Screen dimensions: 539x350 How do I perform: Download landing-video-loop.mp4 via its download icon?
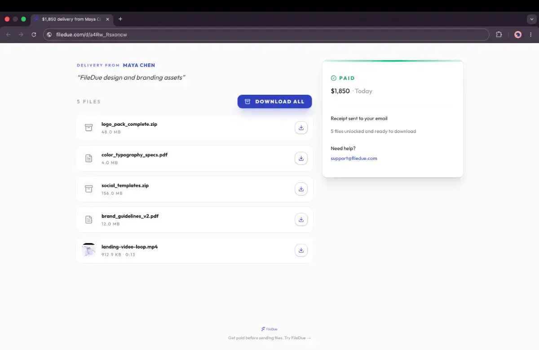click(x=301, y=250)
